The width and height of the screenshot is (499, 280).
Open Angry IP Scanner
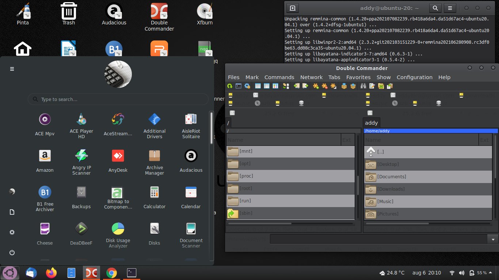[x=81, y=162]
